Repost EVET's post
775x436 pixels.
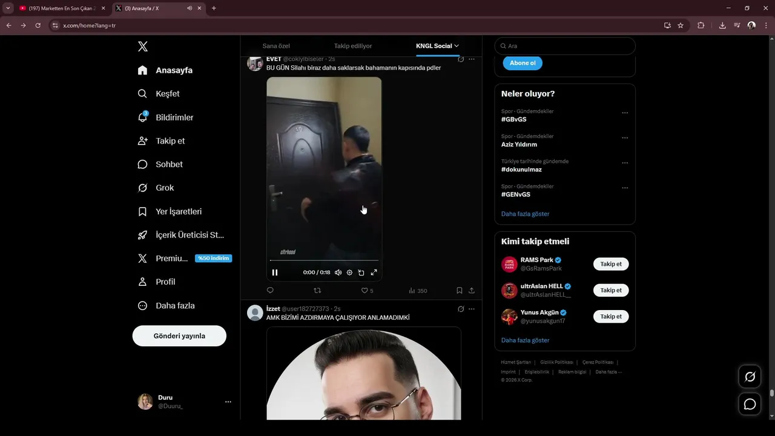(317, 291)
